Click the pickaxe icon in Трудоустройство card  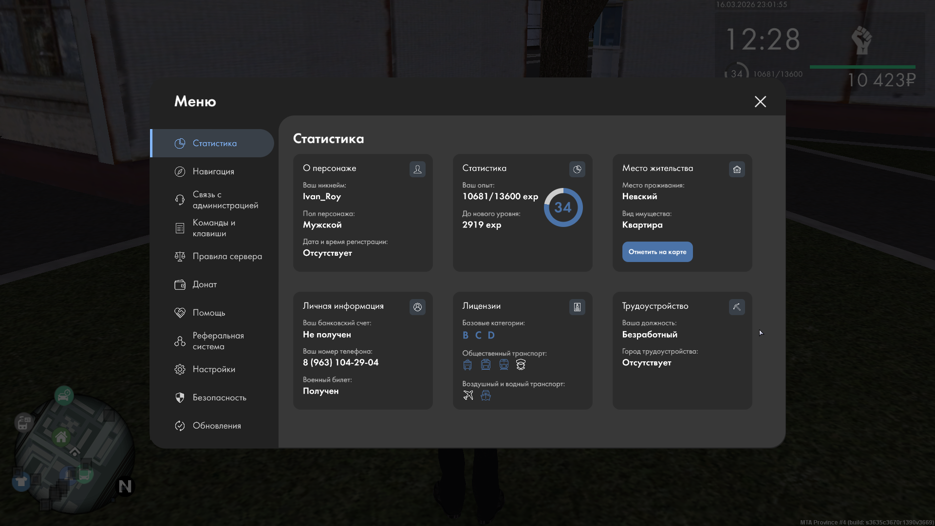737,307
